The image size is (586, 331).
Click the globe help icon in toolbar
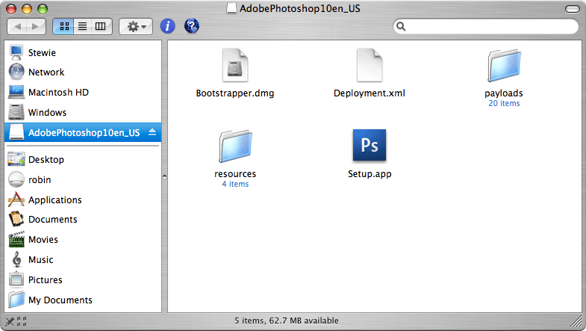click(x=192, y=26)
